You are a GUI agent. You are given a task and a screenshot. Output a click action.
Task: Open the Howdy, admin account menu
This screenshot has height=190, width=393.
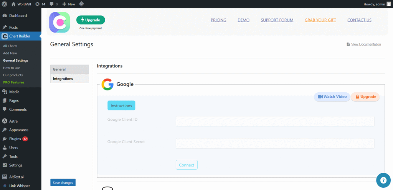click(377, 4)
